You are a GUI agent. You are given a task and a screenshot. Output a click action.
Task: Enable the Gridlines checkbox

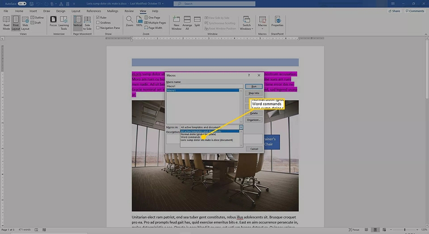coord(98,23)
